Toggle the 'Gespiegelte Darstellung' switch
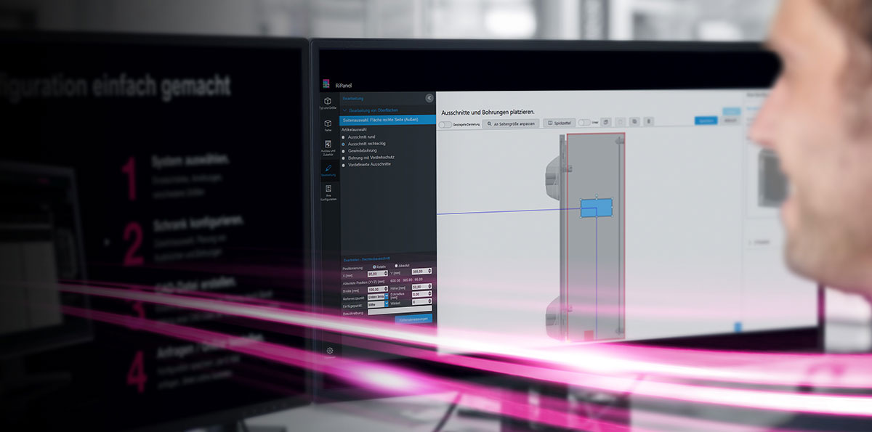The width and height of the screenshot is (872, 432). pyautogui.click(x=445, y=124)
